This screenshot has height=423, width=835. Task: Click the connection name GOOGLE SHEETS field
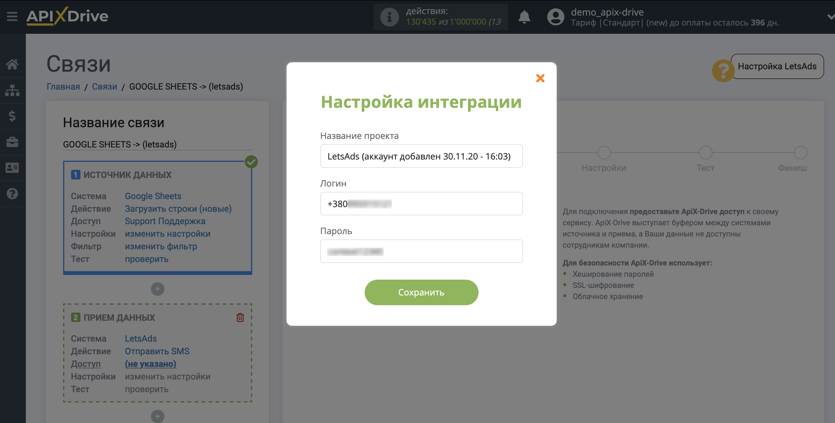coord(158,144)
